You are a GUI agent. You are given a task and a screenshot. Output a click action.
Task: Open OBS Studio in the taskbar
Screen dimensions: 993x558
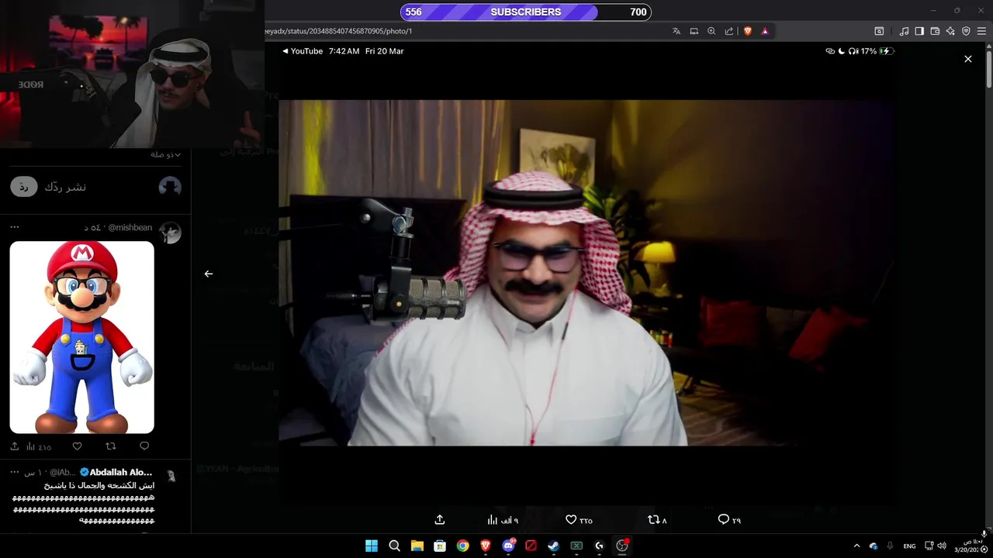(x=622, y=546)
